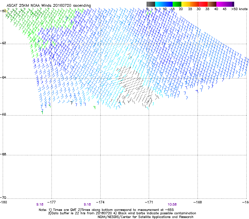Screen dimensions: 249x219
Task: Select the -68 latitude axis label
Action: (x=3, y=154)
